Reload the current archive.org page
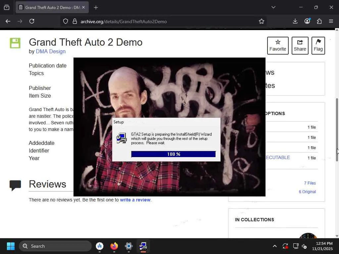This screenshot has width=339, height=254. point(32,21)
